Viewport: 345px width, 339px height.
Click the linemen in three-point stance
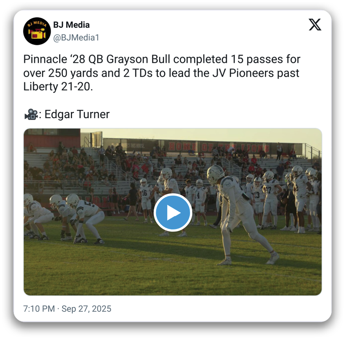[x=64, y=219]
